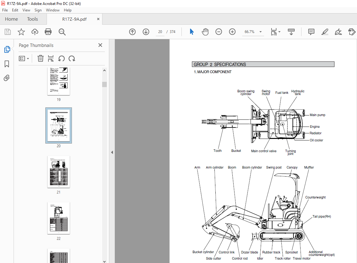Click the page number field showing 20
Image resolution: width=357 pixels, height=263 pixels.
click(160, 32)
